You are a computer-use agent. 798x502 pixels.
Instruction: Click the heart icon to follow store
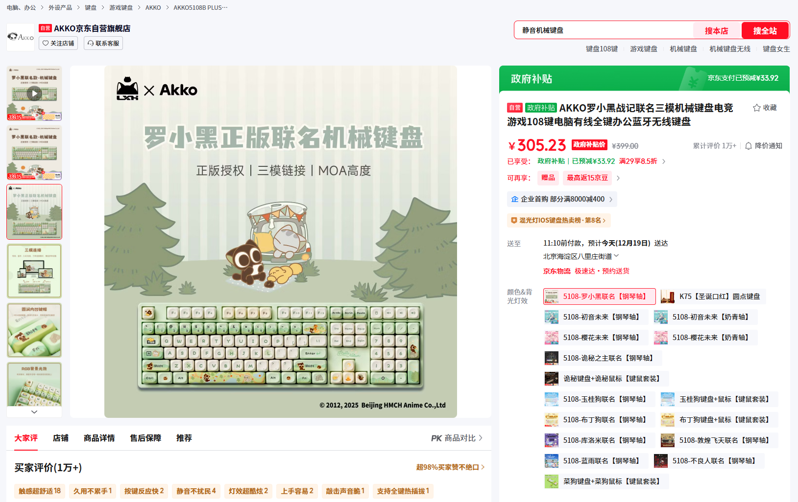[46, 44]
